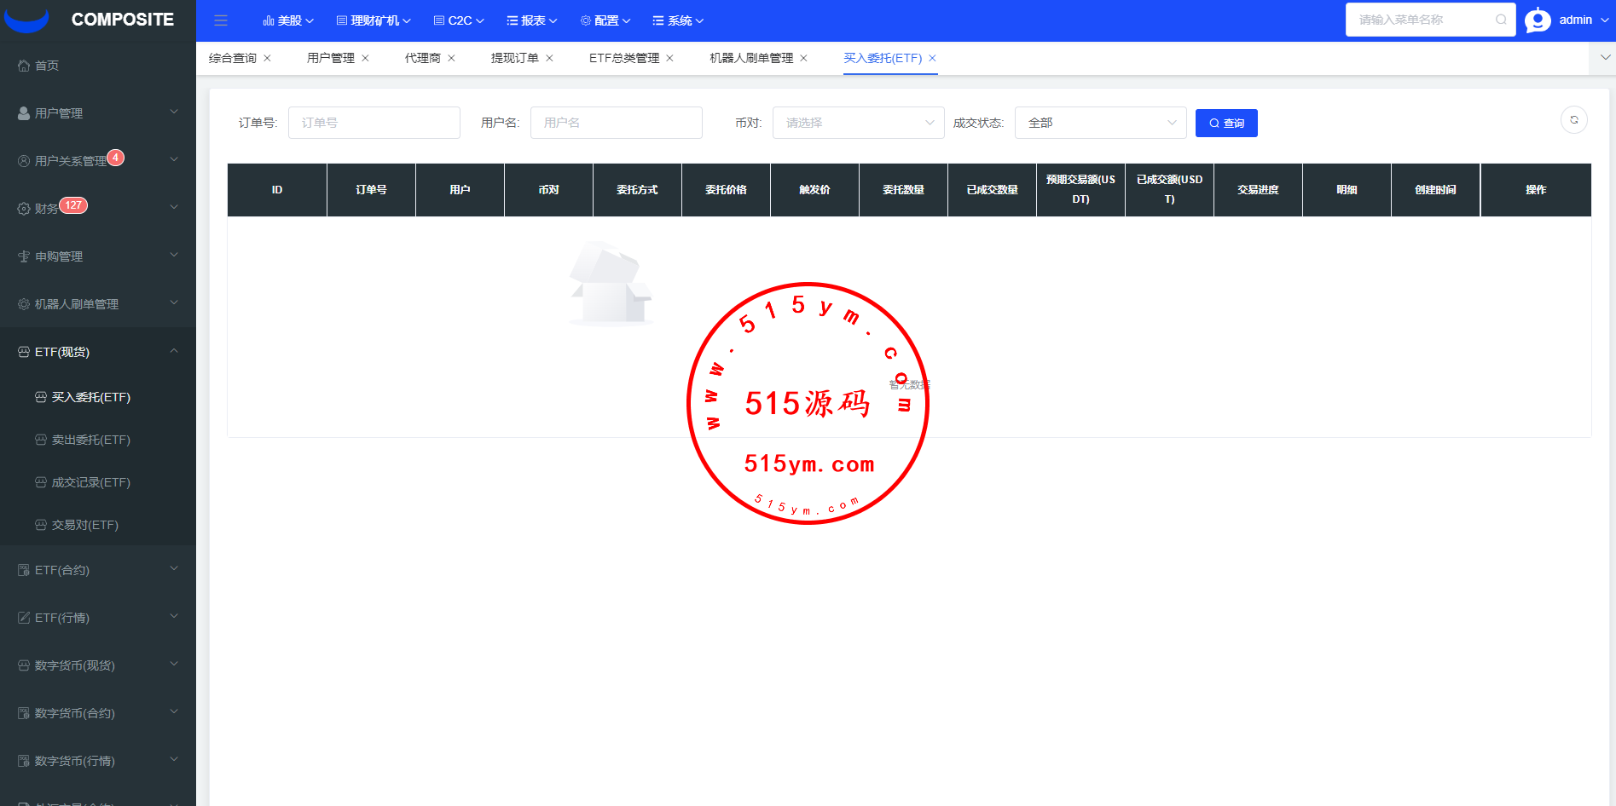
Task: Click the hamburger menu collapse icon
Action: click(221, 20)
